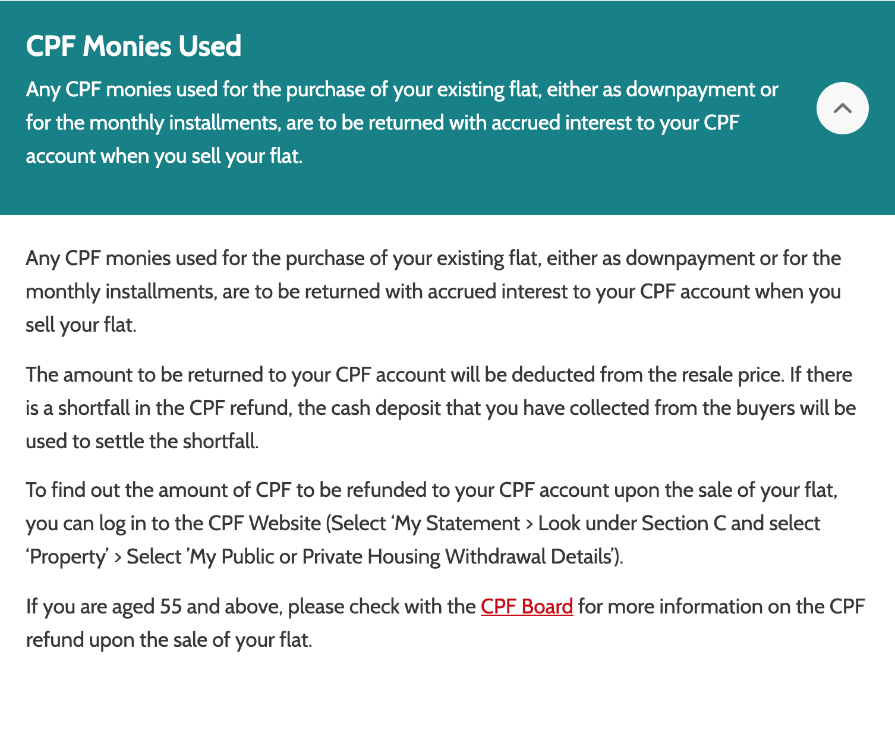Click body paragraph starting 'Any CPF monies used'

coord(433,291)
